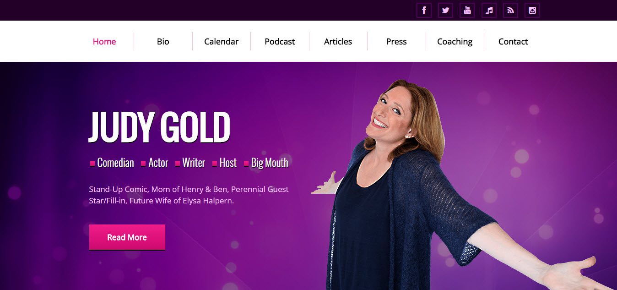Screen dimensions: 617x290
Task: Open the Facebook social icon
Action: [x=424, y=10]
